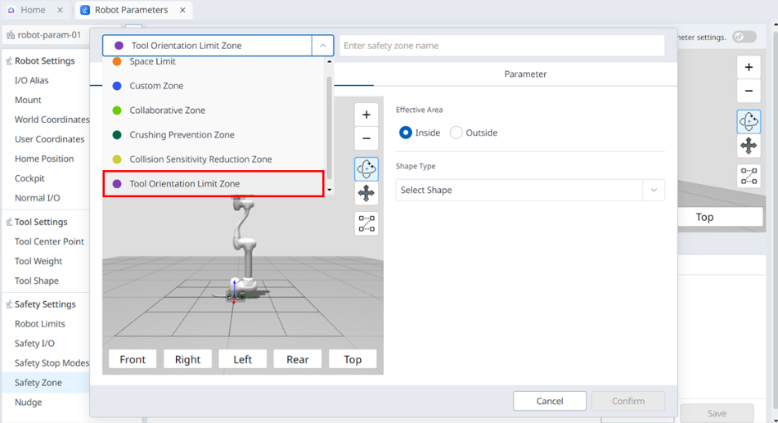Collapse the Tool Orientation Limit Zone dropdown

323,46
